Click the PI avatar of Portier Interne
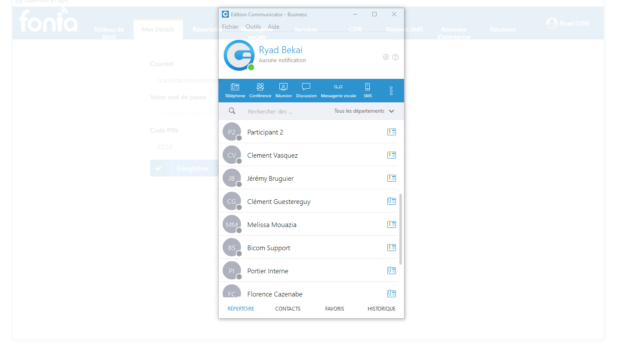This screenshot has width=617, height=347. [x=232, y=271]
